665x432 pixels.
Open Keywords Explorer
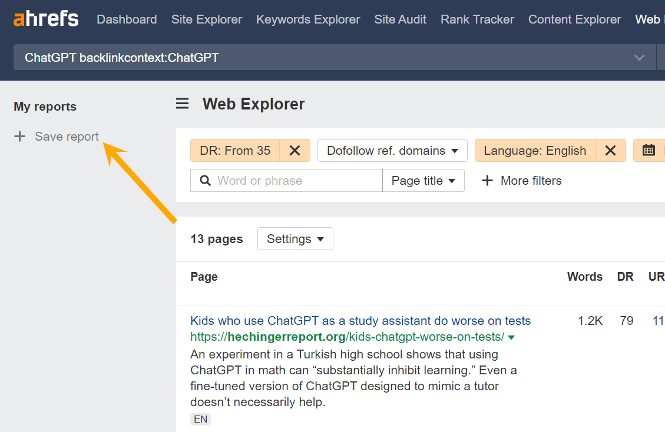point(307,19)
